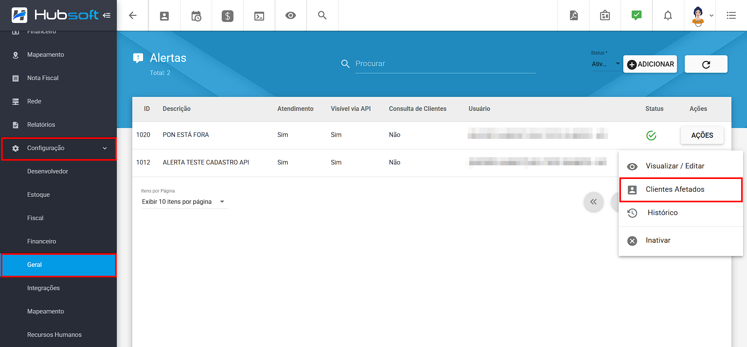747x347 pixels.
Task: Open the user avatar menu
Action: 701,16
